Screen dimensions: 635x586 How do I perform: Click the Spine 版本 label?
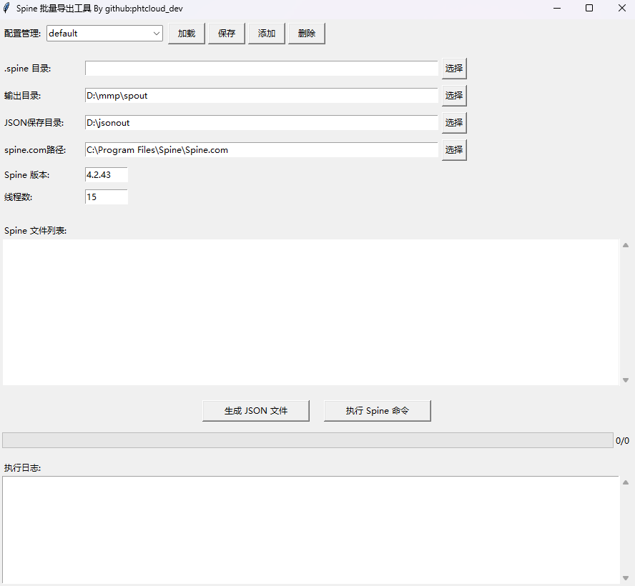[26, 175]
